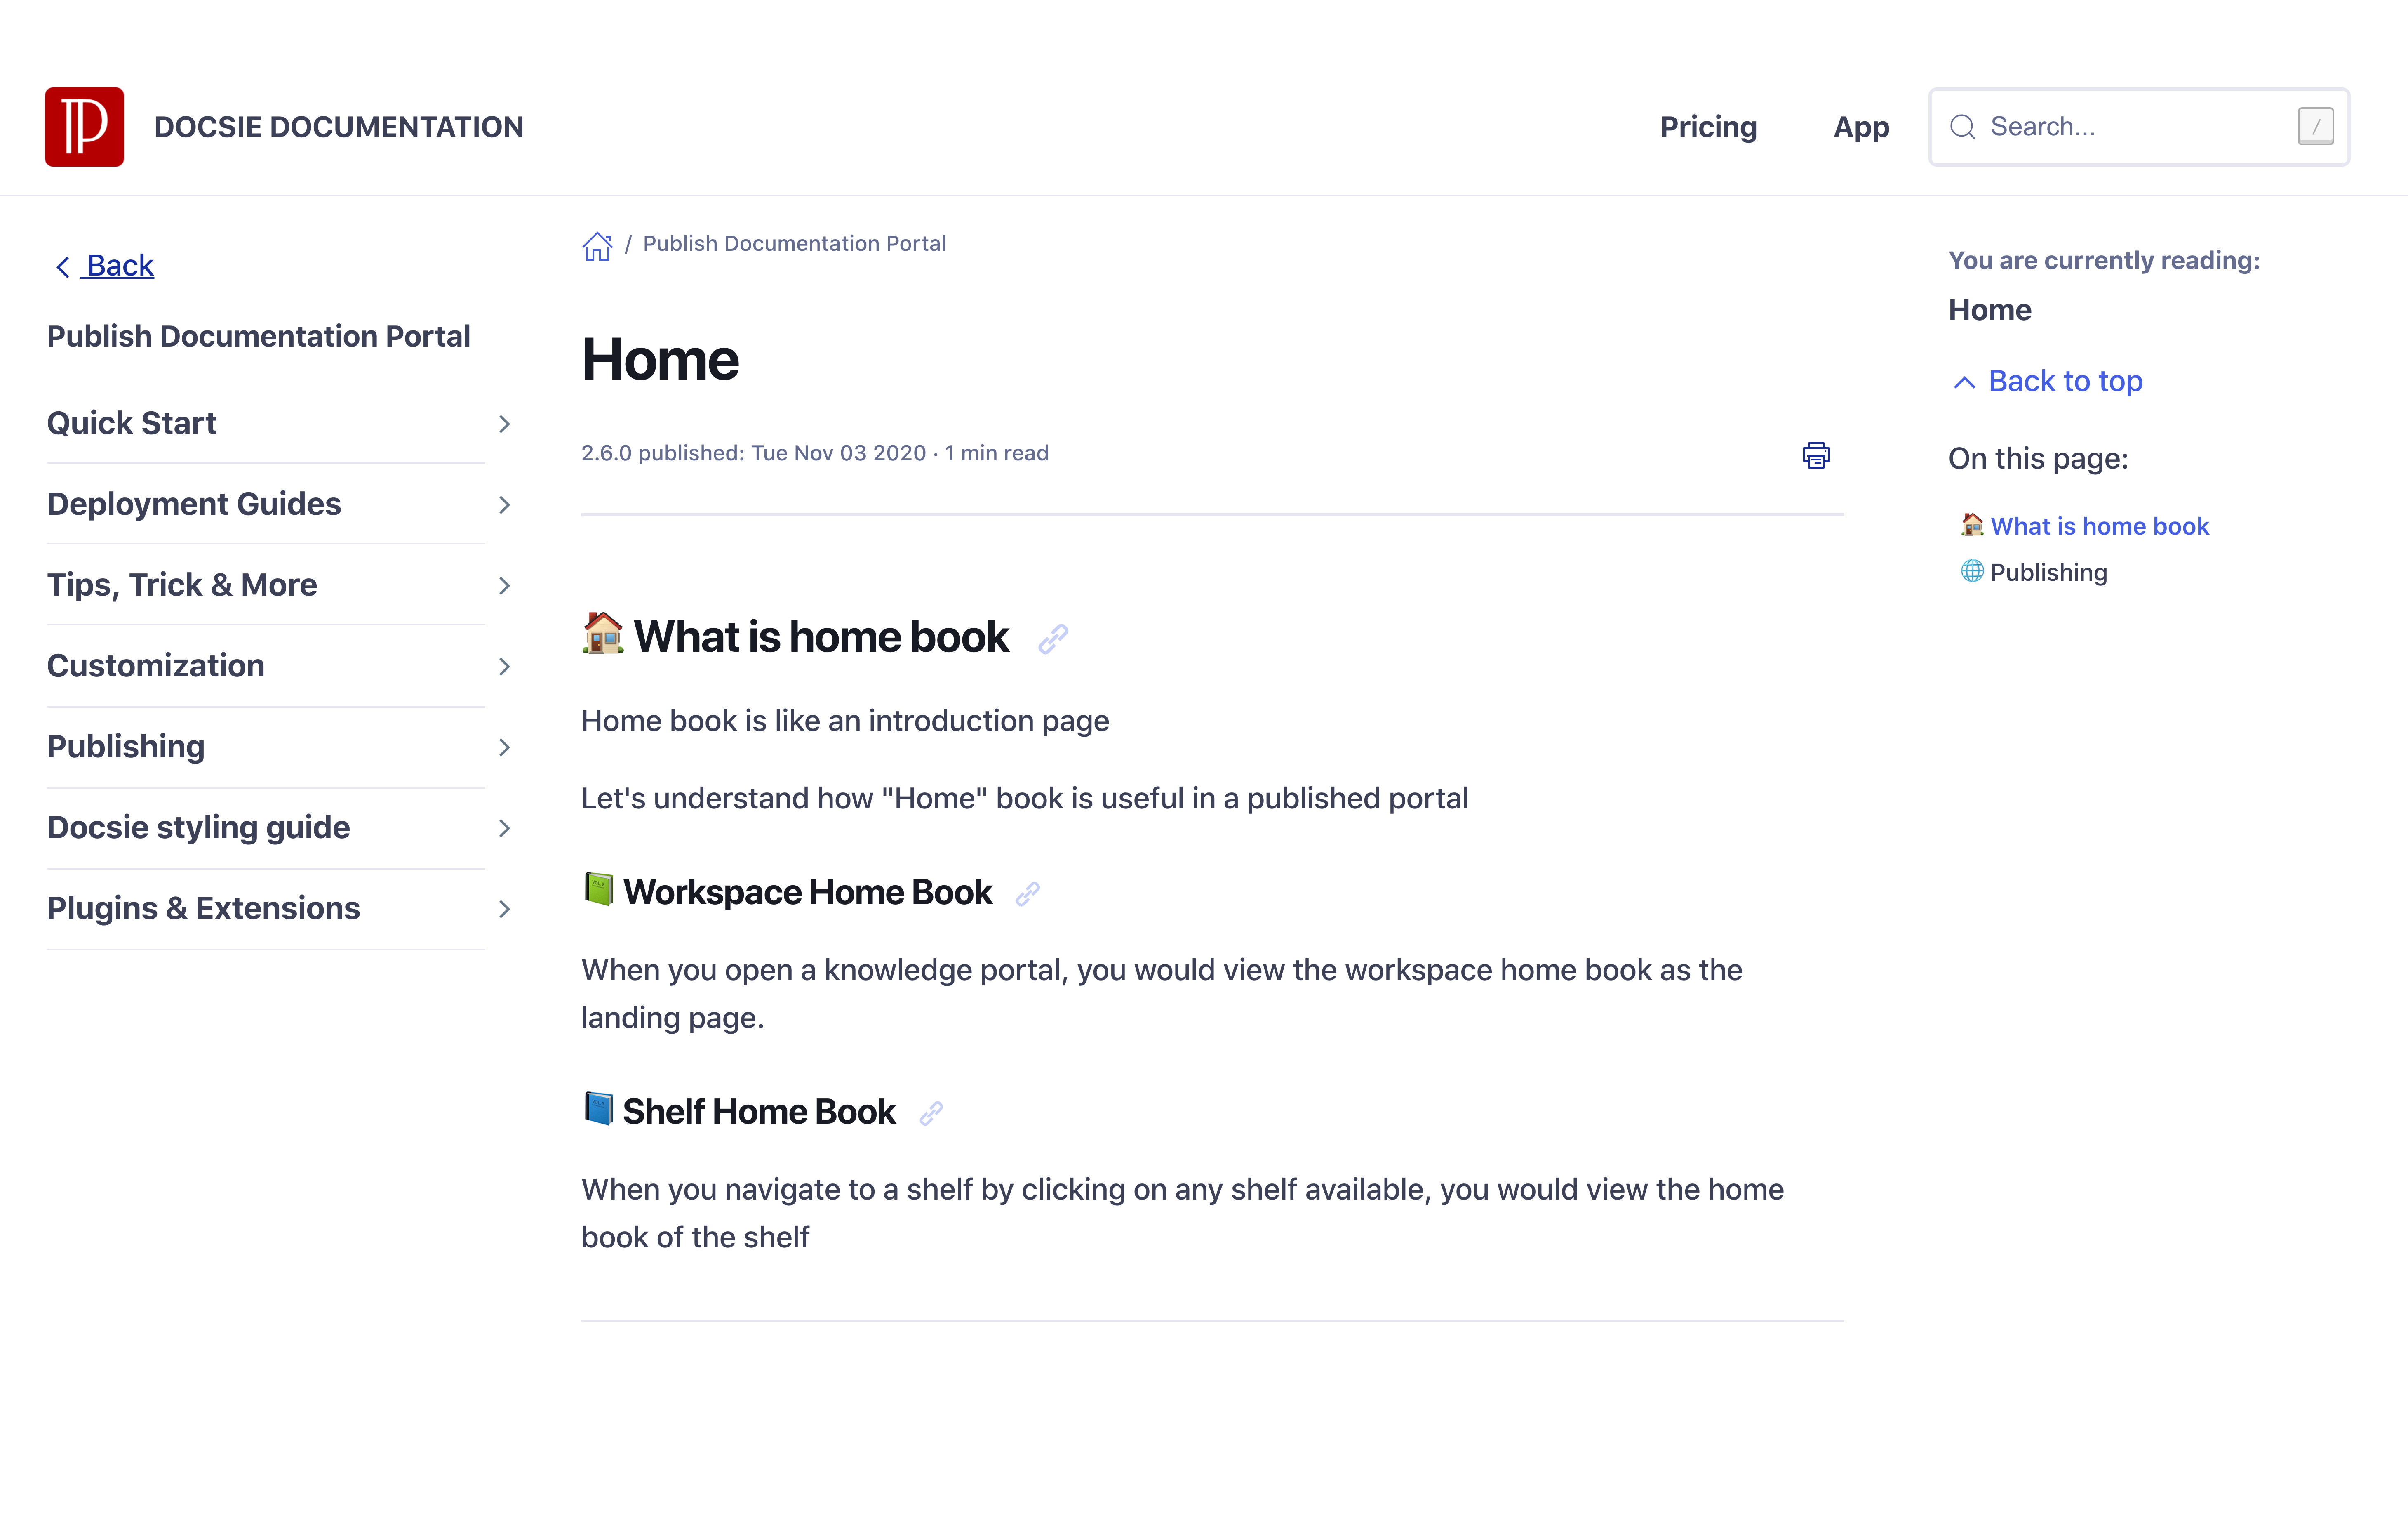The image size is (2408, 1518).
Task: Click the print page icon
Action: pos(1815,455)
